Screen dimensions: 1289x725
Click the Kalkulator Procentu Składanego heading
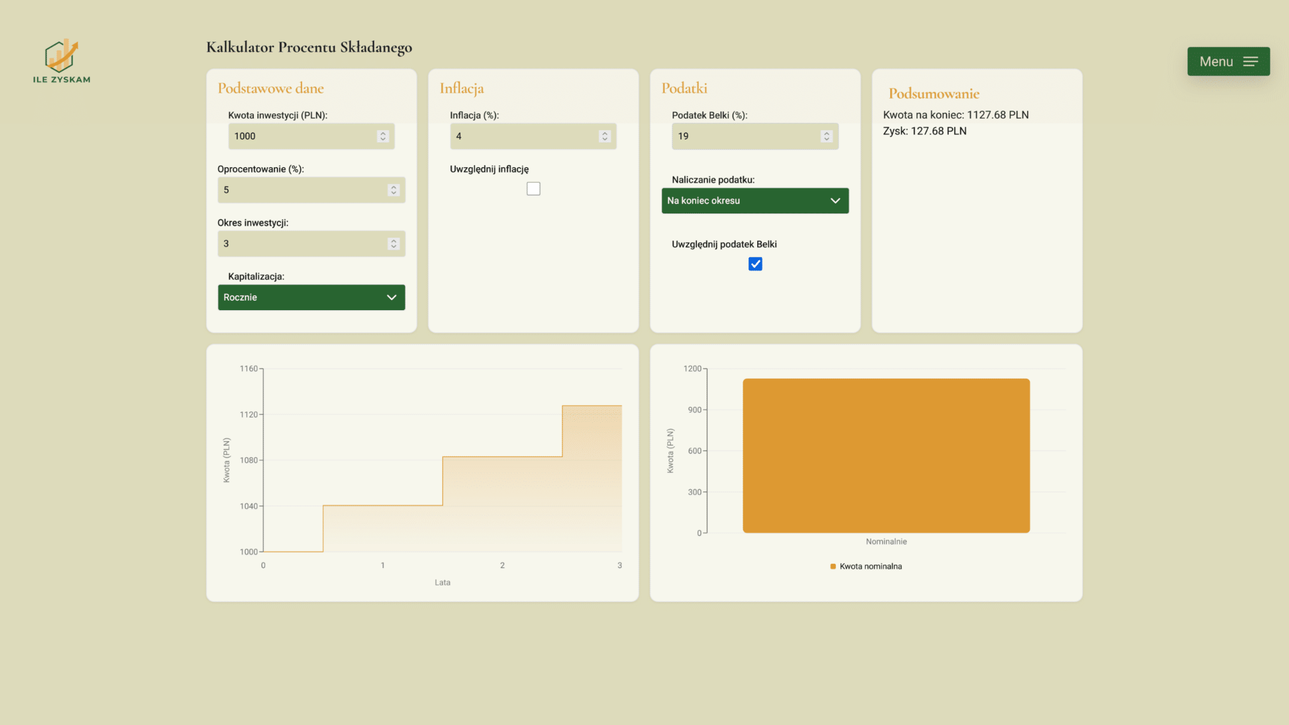pyautogui.click(x=309, y=48)
